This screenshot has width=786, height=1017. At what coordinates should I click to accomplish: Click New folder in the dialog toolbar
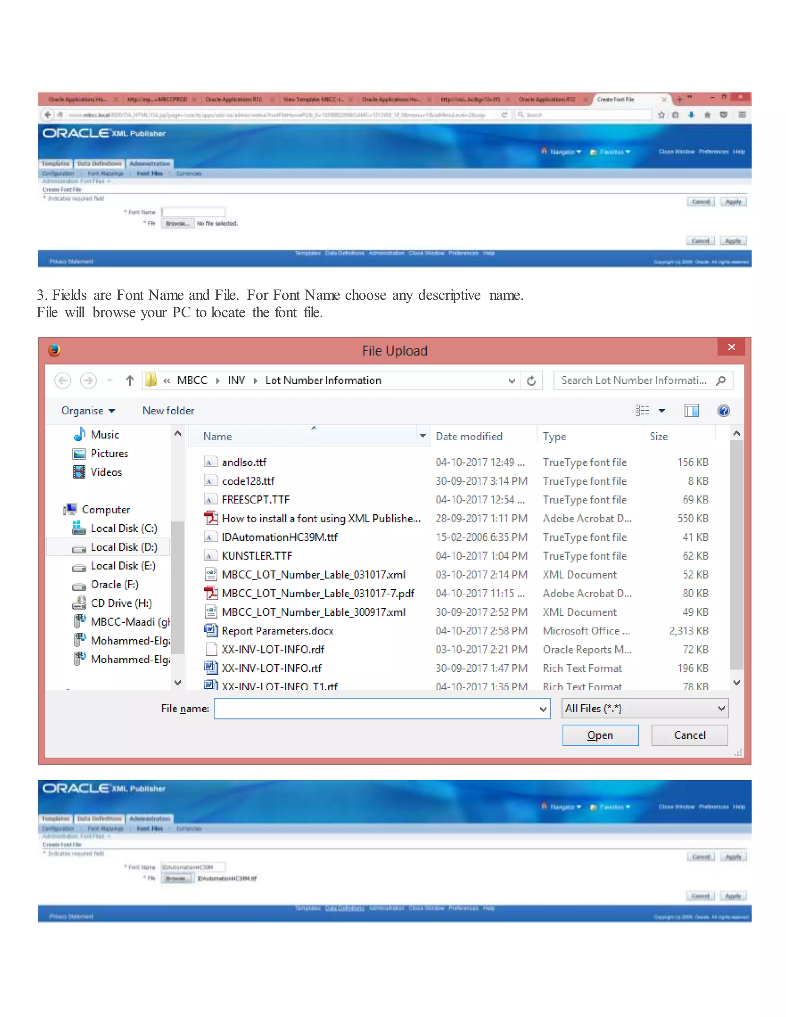tap(168, 410)
